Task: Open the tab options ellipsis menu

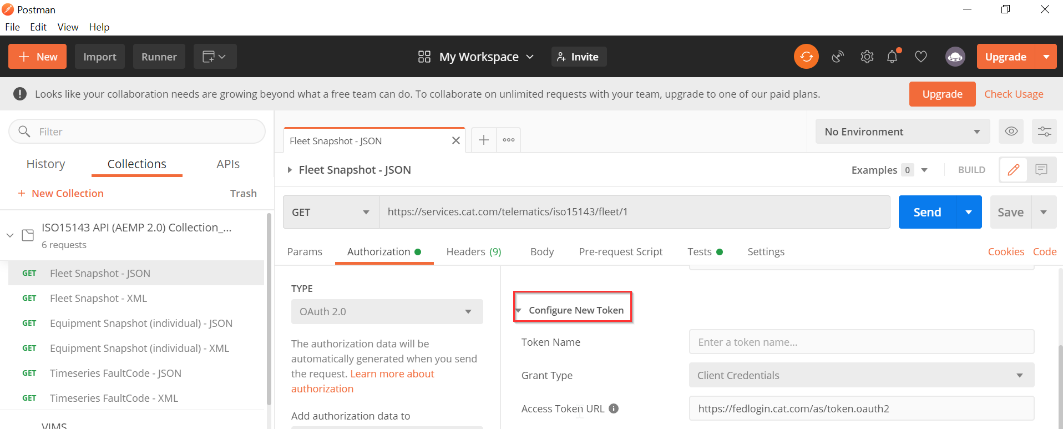Action: pos(509,140)
